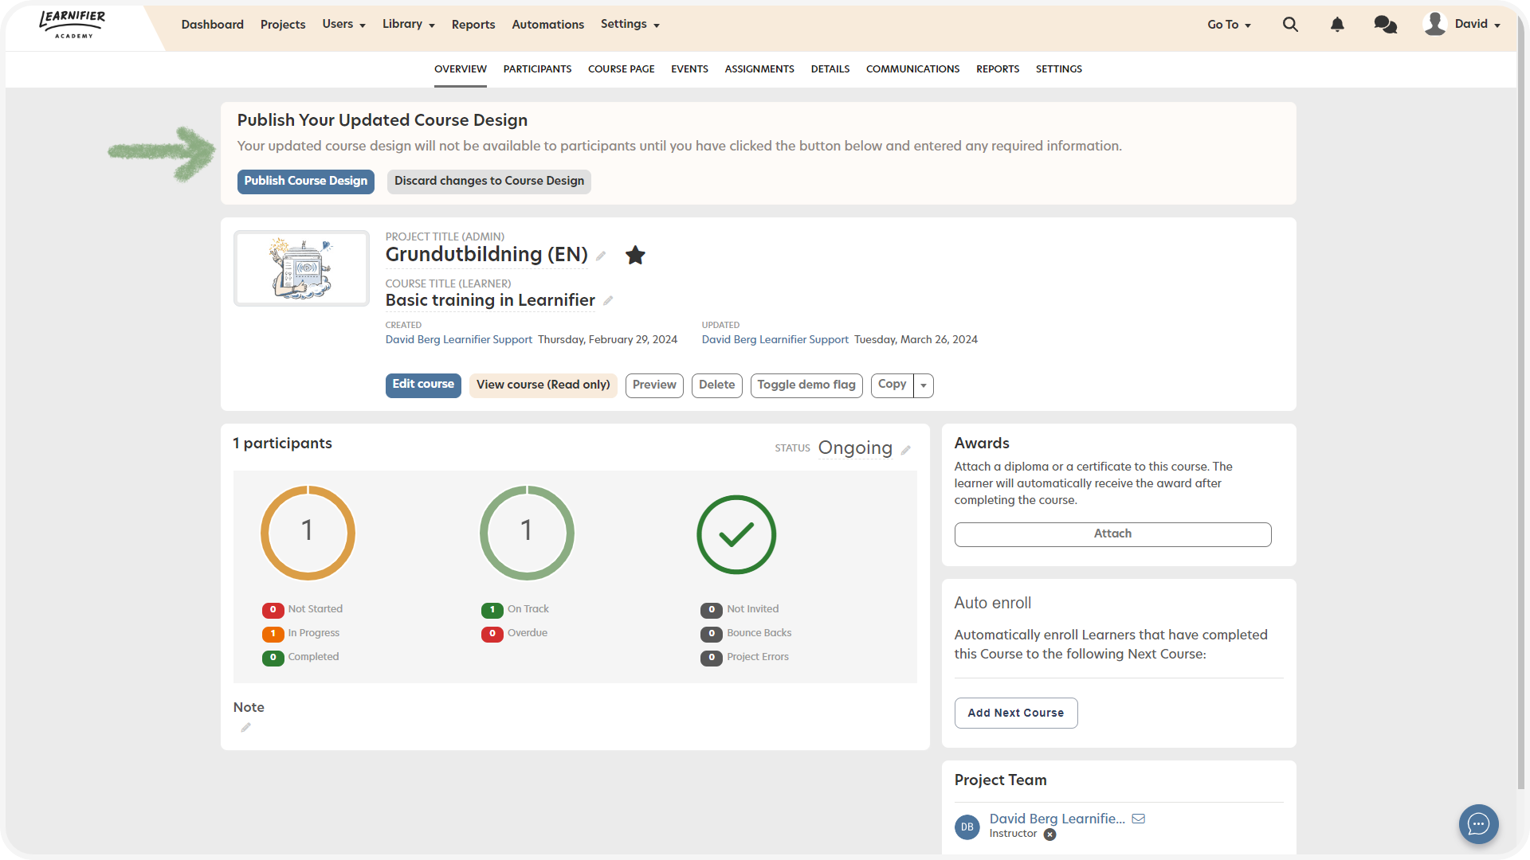This screenshot has width=1530, height=860.
Task: Open David Berg Learnifier Support link under Updated
Action: click(775, 340)
